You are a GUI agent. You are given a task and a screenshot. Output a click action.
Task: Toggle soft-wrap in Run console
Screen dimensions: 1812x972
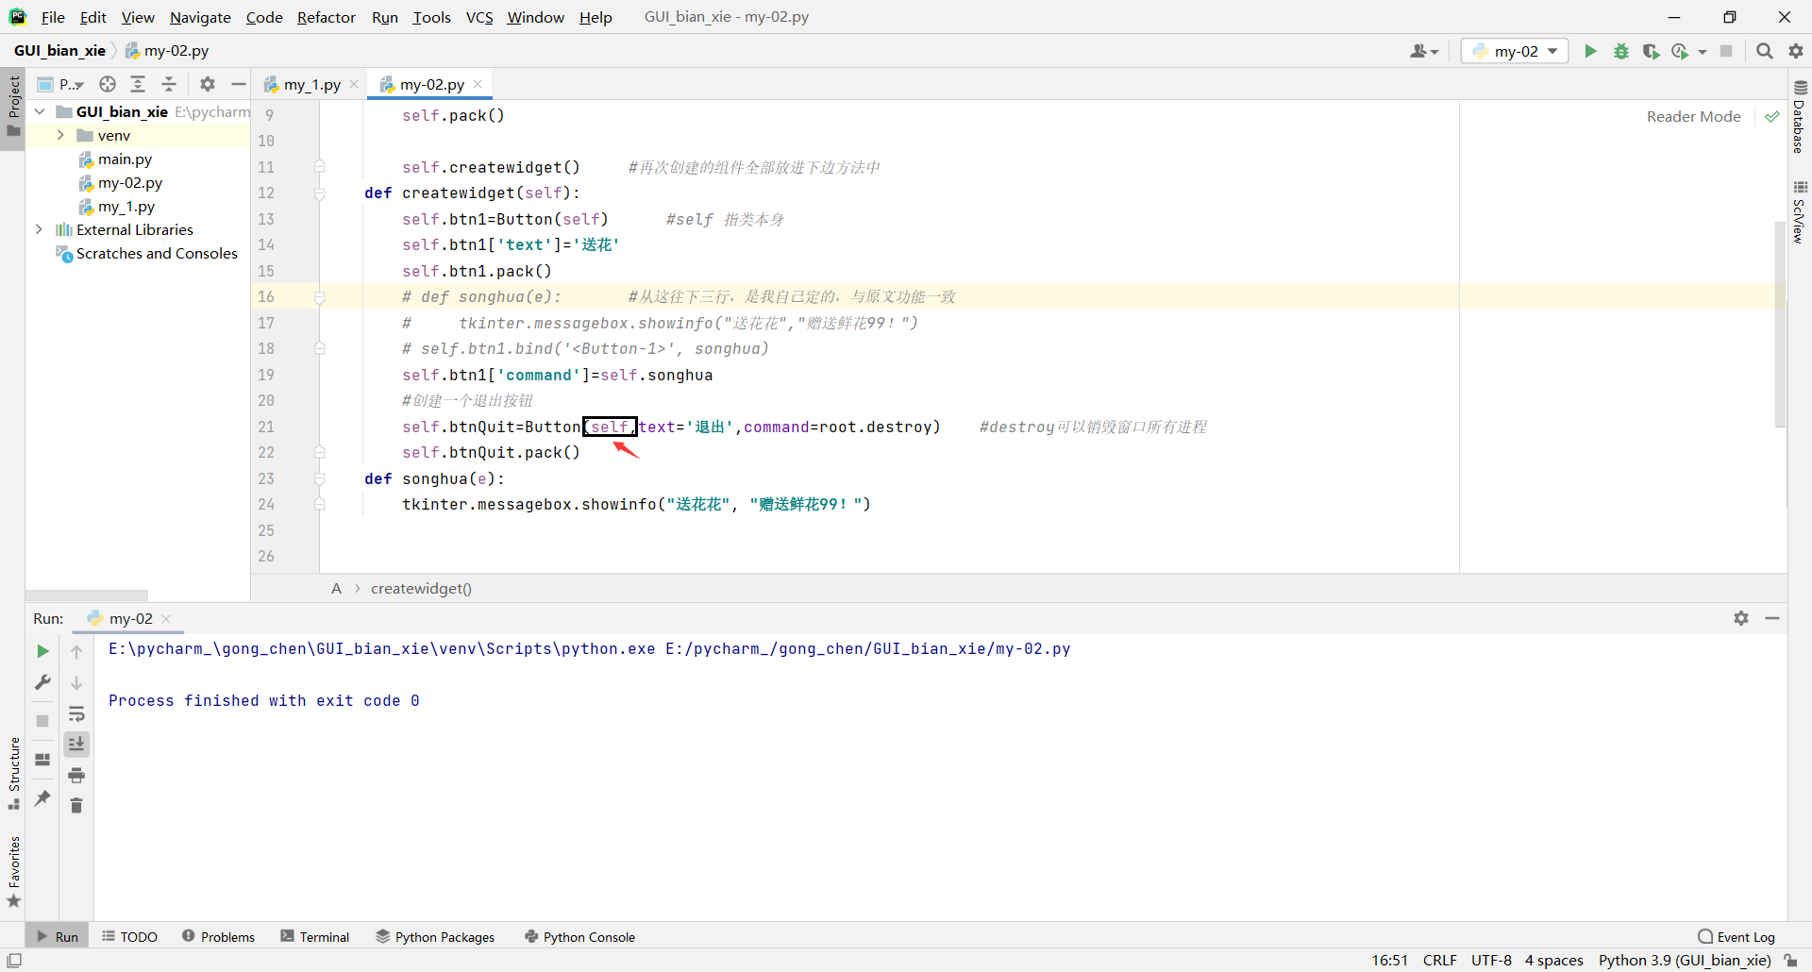(76, 713)
